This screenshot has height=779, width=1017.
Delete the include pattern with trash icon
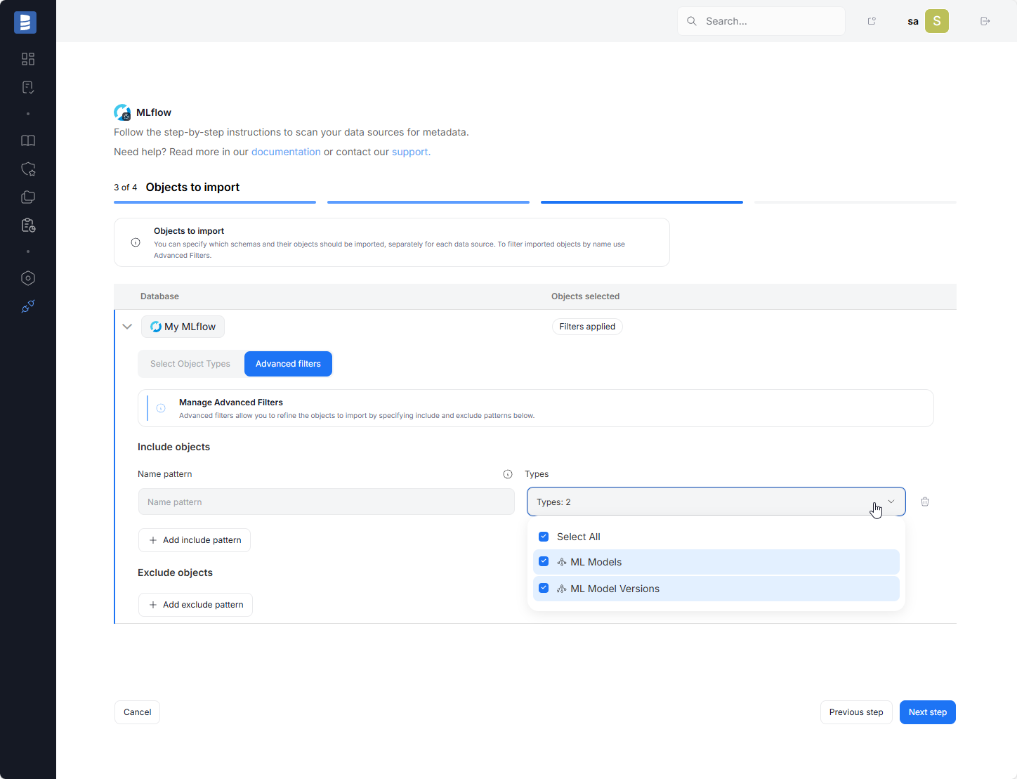point(925,502)
